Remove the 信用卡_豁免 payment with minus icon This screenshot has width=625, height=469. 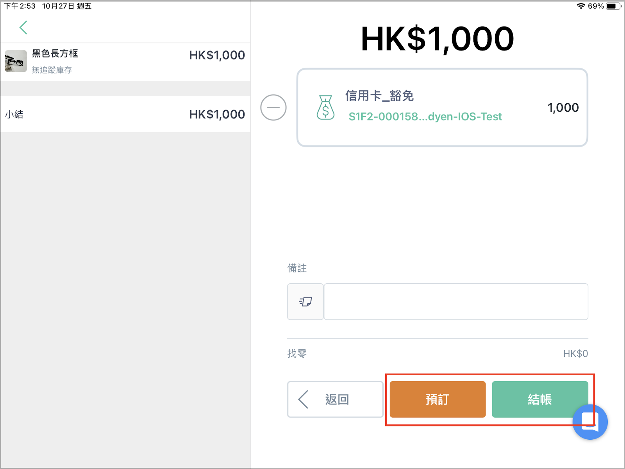pos(273,107)
